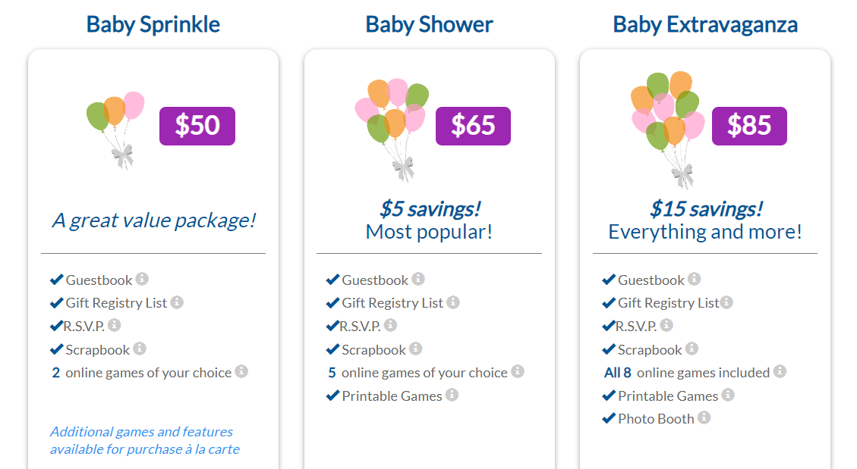Click info icon next to Photo Booth
The image size is (857, 469).
pos(704,417)
